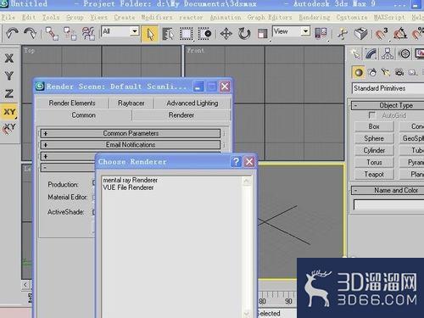The image size is (424, 318).
Task: Switch to the Raytracer tab
Action: click(x=131, y=103)
